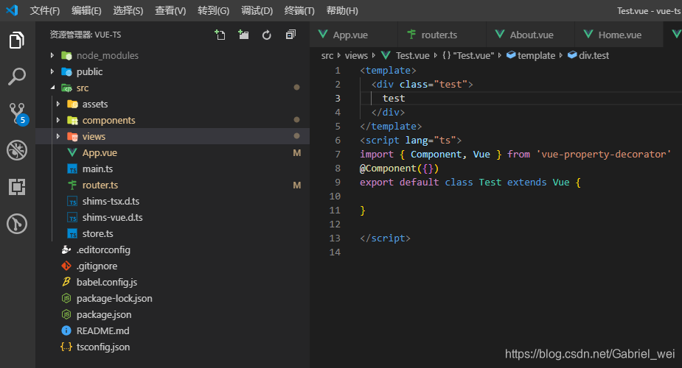The height and width of the screenshot is (368, 682).
Task: Click the M status badge beside App.vue
Action: click(x=297, y=153)
